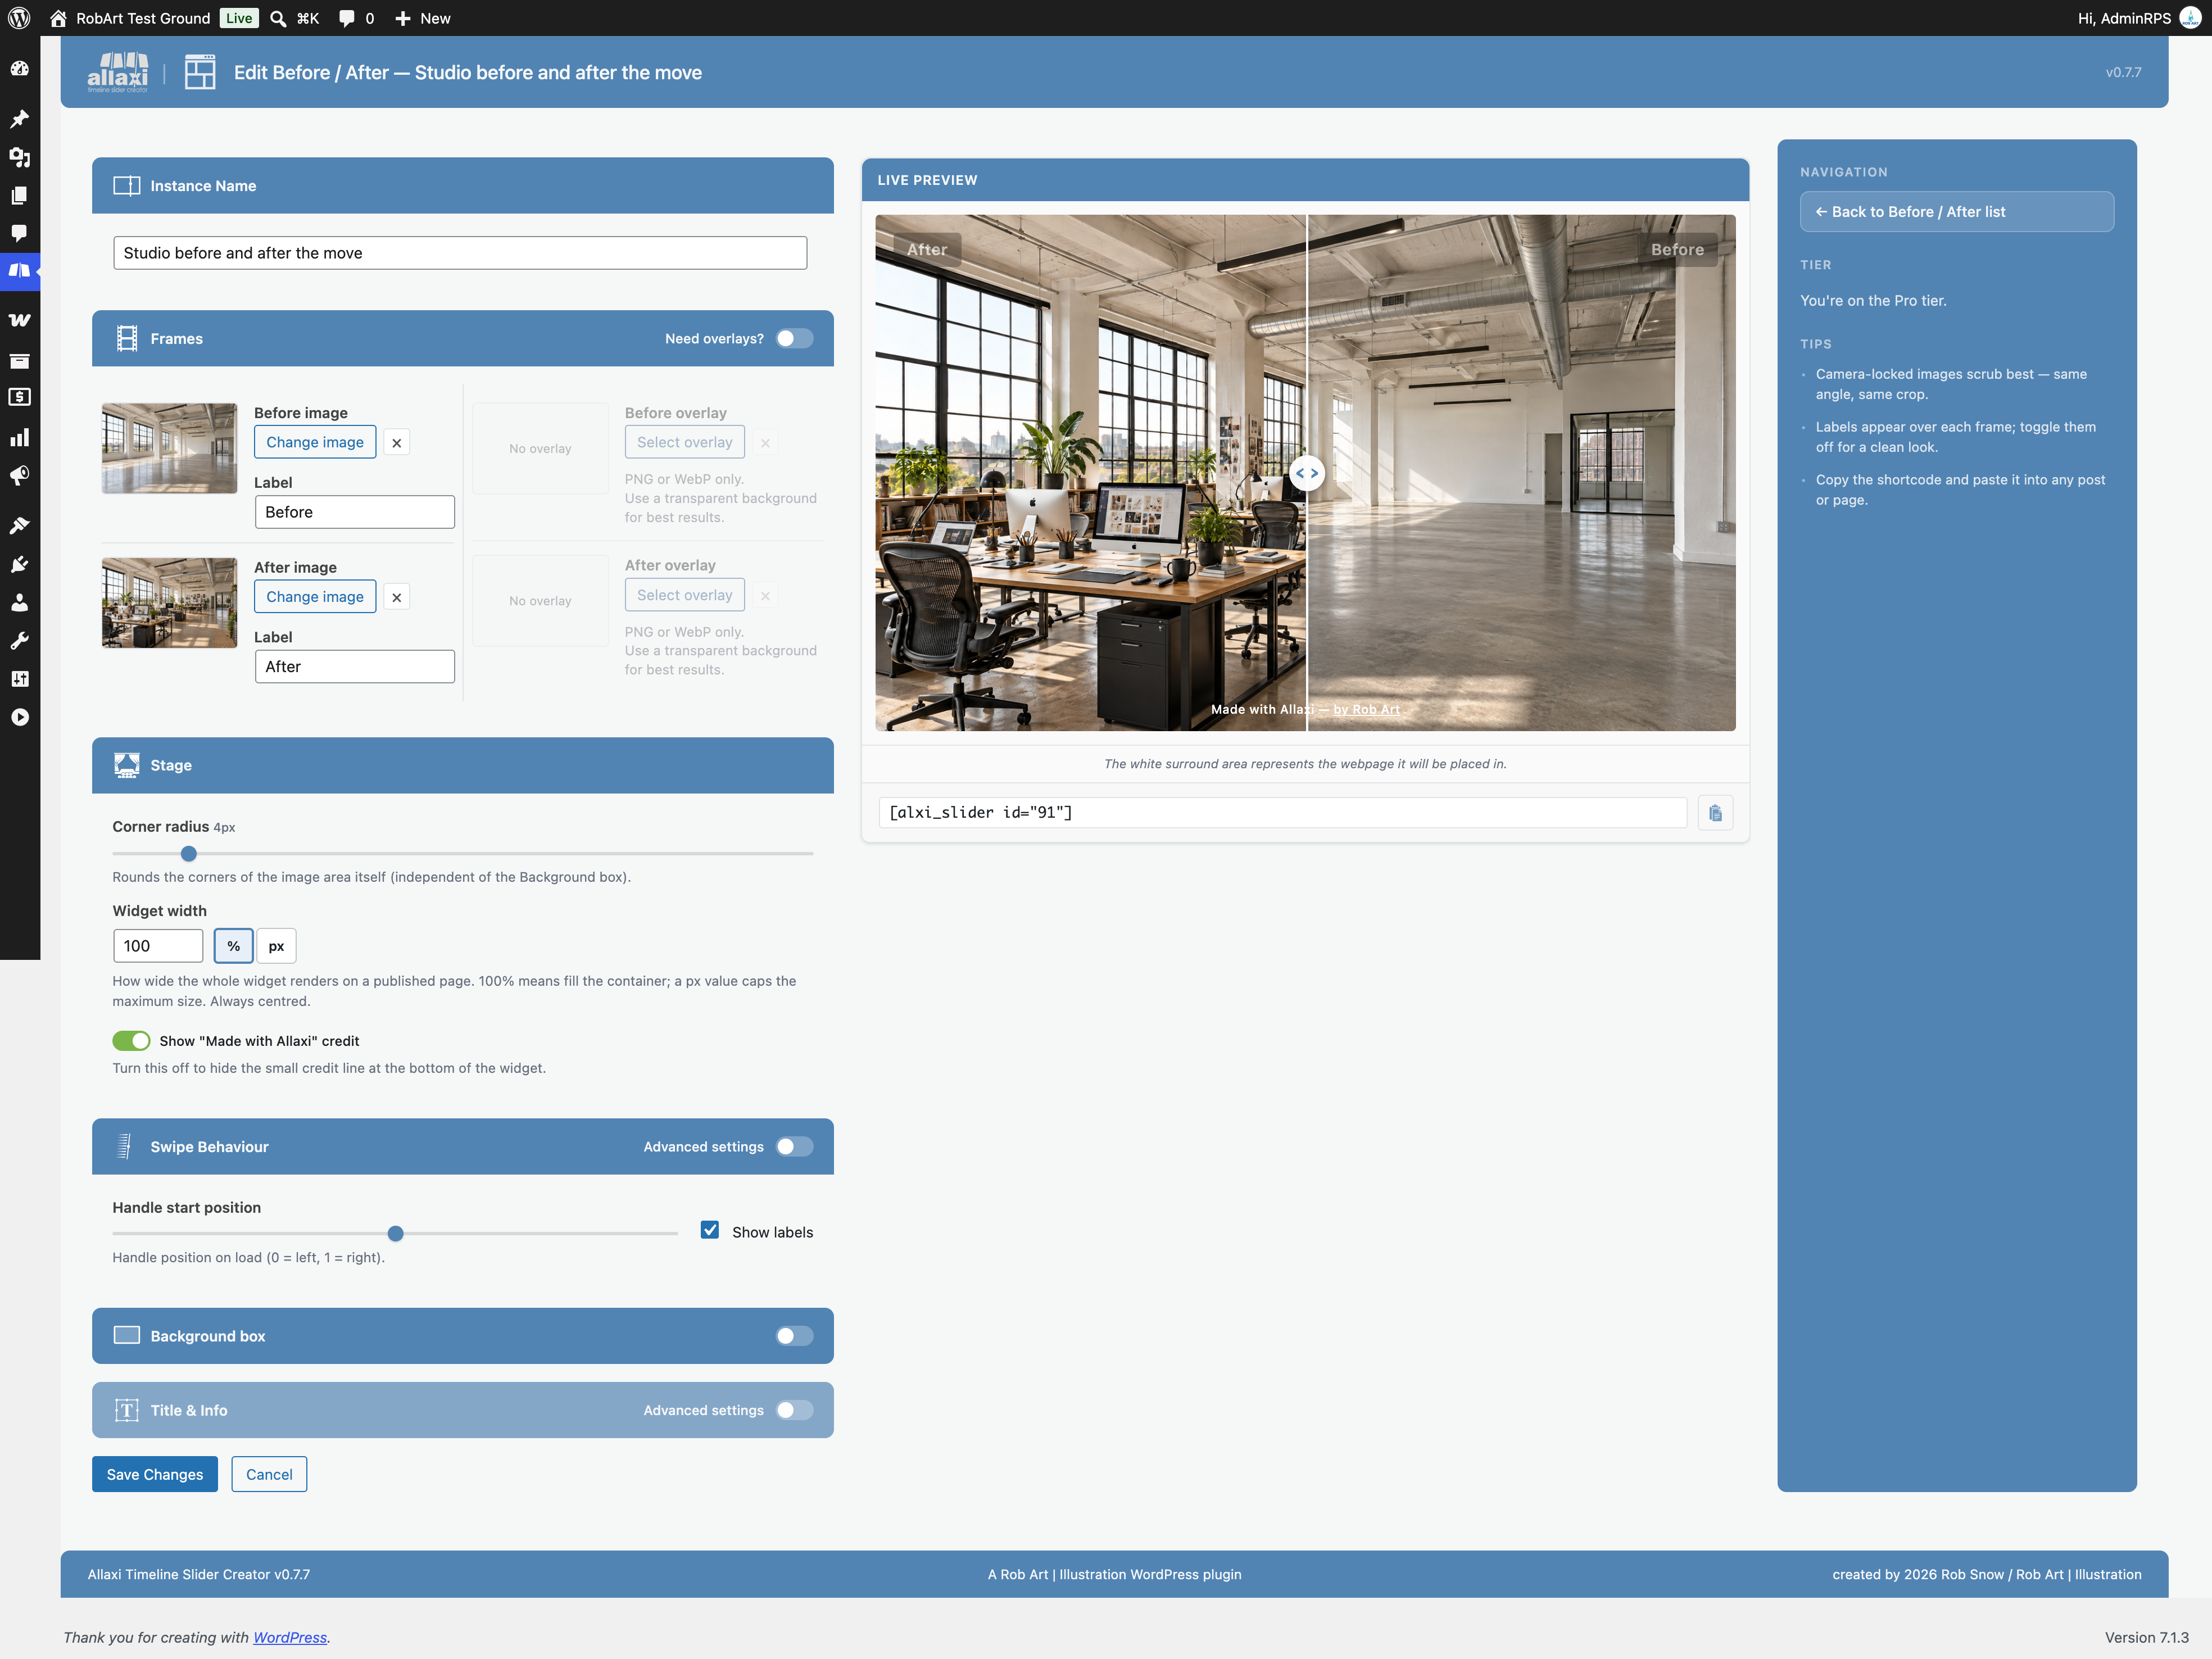
Task: Toggle Show Made with Allaxi credit
Action: [x=131, y=1041]
